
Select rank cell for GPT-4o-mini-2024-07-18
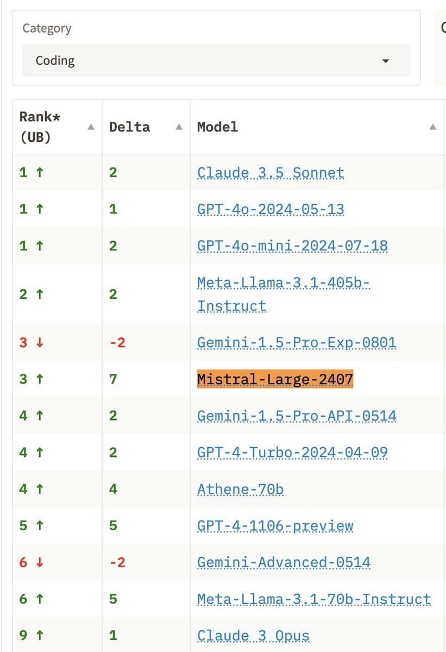(57, 246)
